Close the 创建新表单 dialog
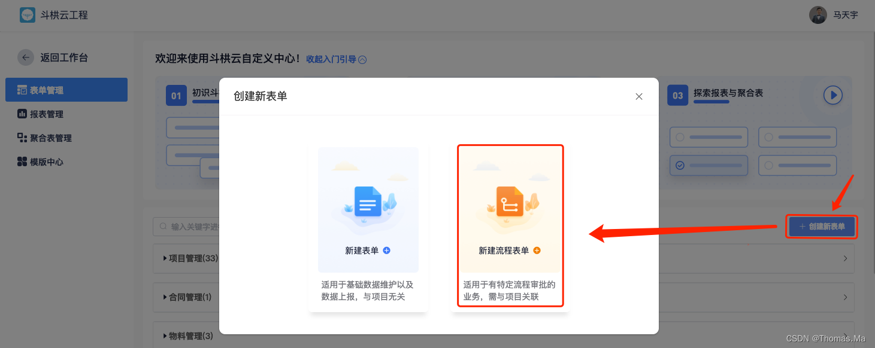This screenshot has width=875, height=348. point(639,96)
